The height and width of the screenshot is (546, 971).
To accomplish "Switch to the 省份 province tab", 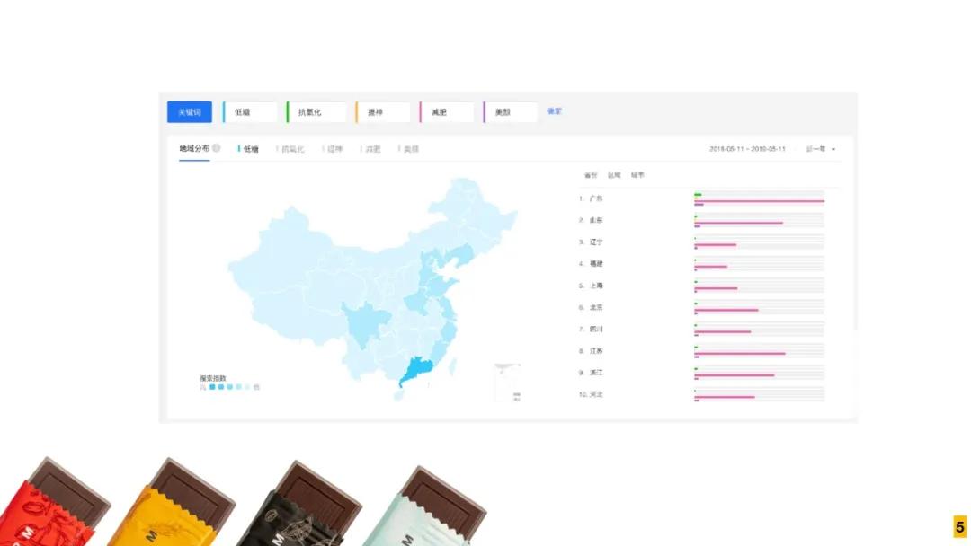I will click(590, 175).
